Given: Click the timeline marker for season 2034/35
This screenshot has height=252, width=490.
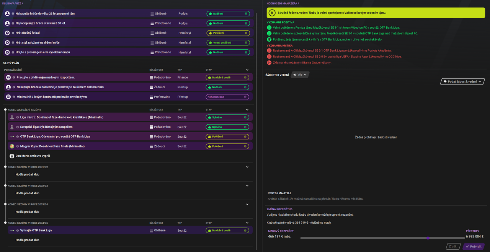Looking at the screenshot, I should 5,223.
